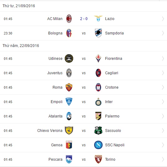This screenshot has height=167, width=167.
Task: Select the Sassuolo green badge
Action: (98, 131)
